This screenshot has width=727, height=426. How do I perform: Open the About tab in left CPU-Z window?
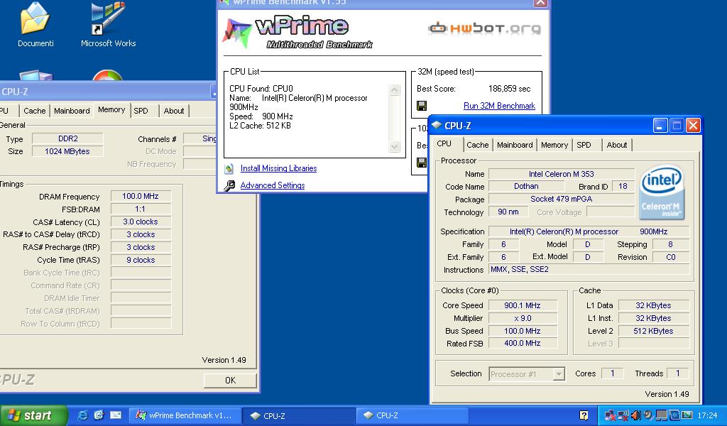click(x=174, y=111)
